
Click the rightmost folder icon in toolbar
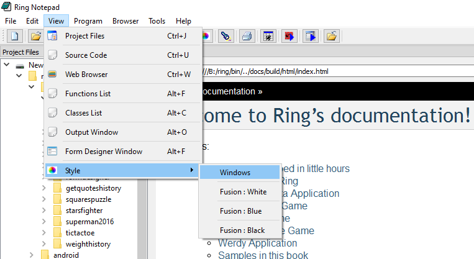click(332, 36)
